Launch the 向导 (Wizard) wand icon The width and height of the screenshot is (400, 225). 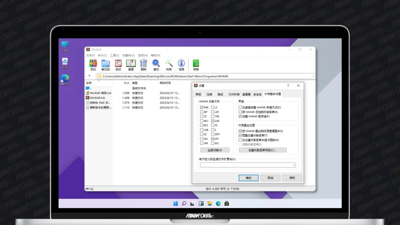pyautogui.click(x=169, y=64)
